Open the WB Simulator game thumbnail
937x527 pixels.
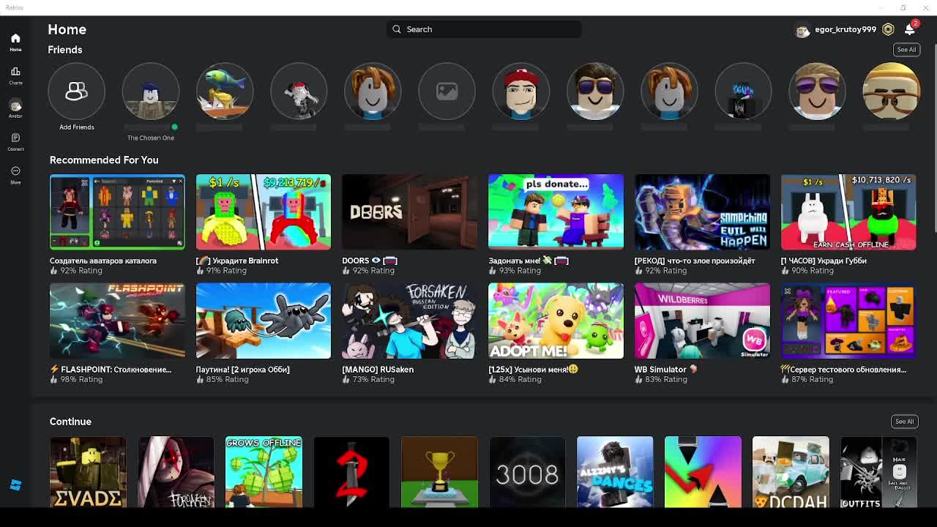tap(702, 321)
